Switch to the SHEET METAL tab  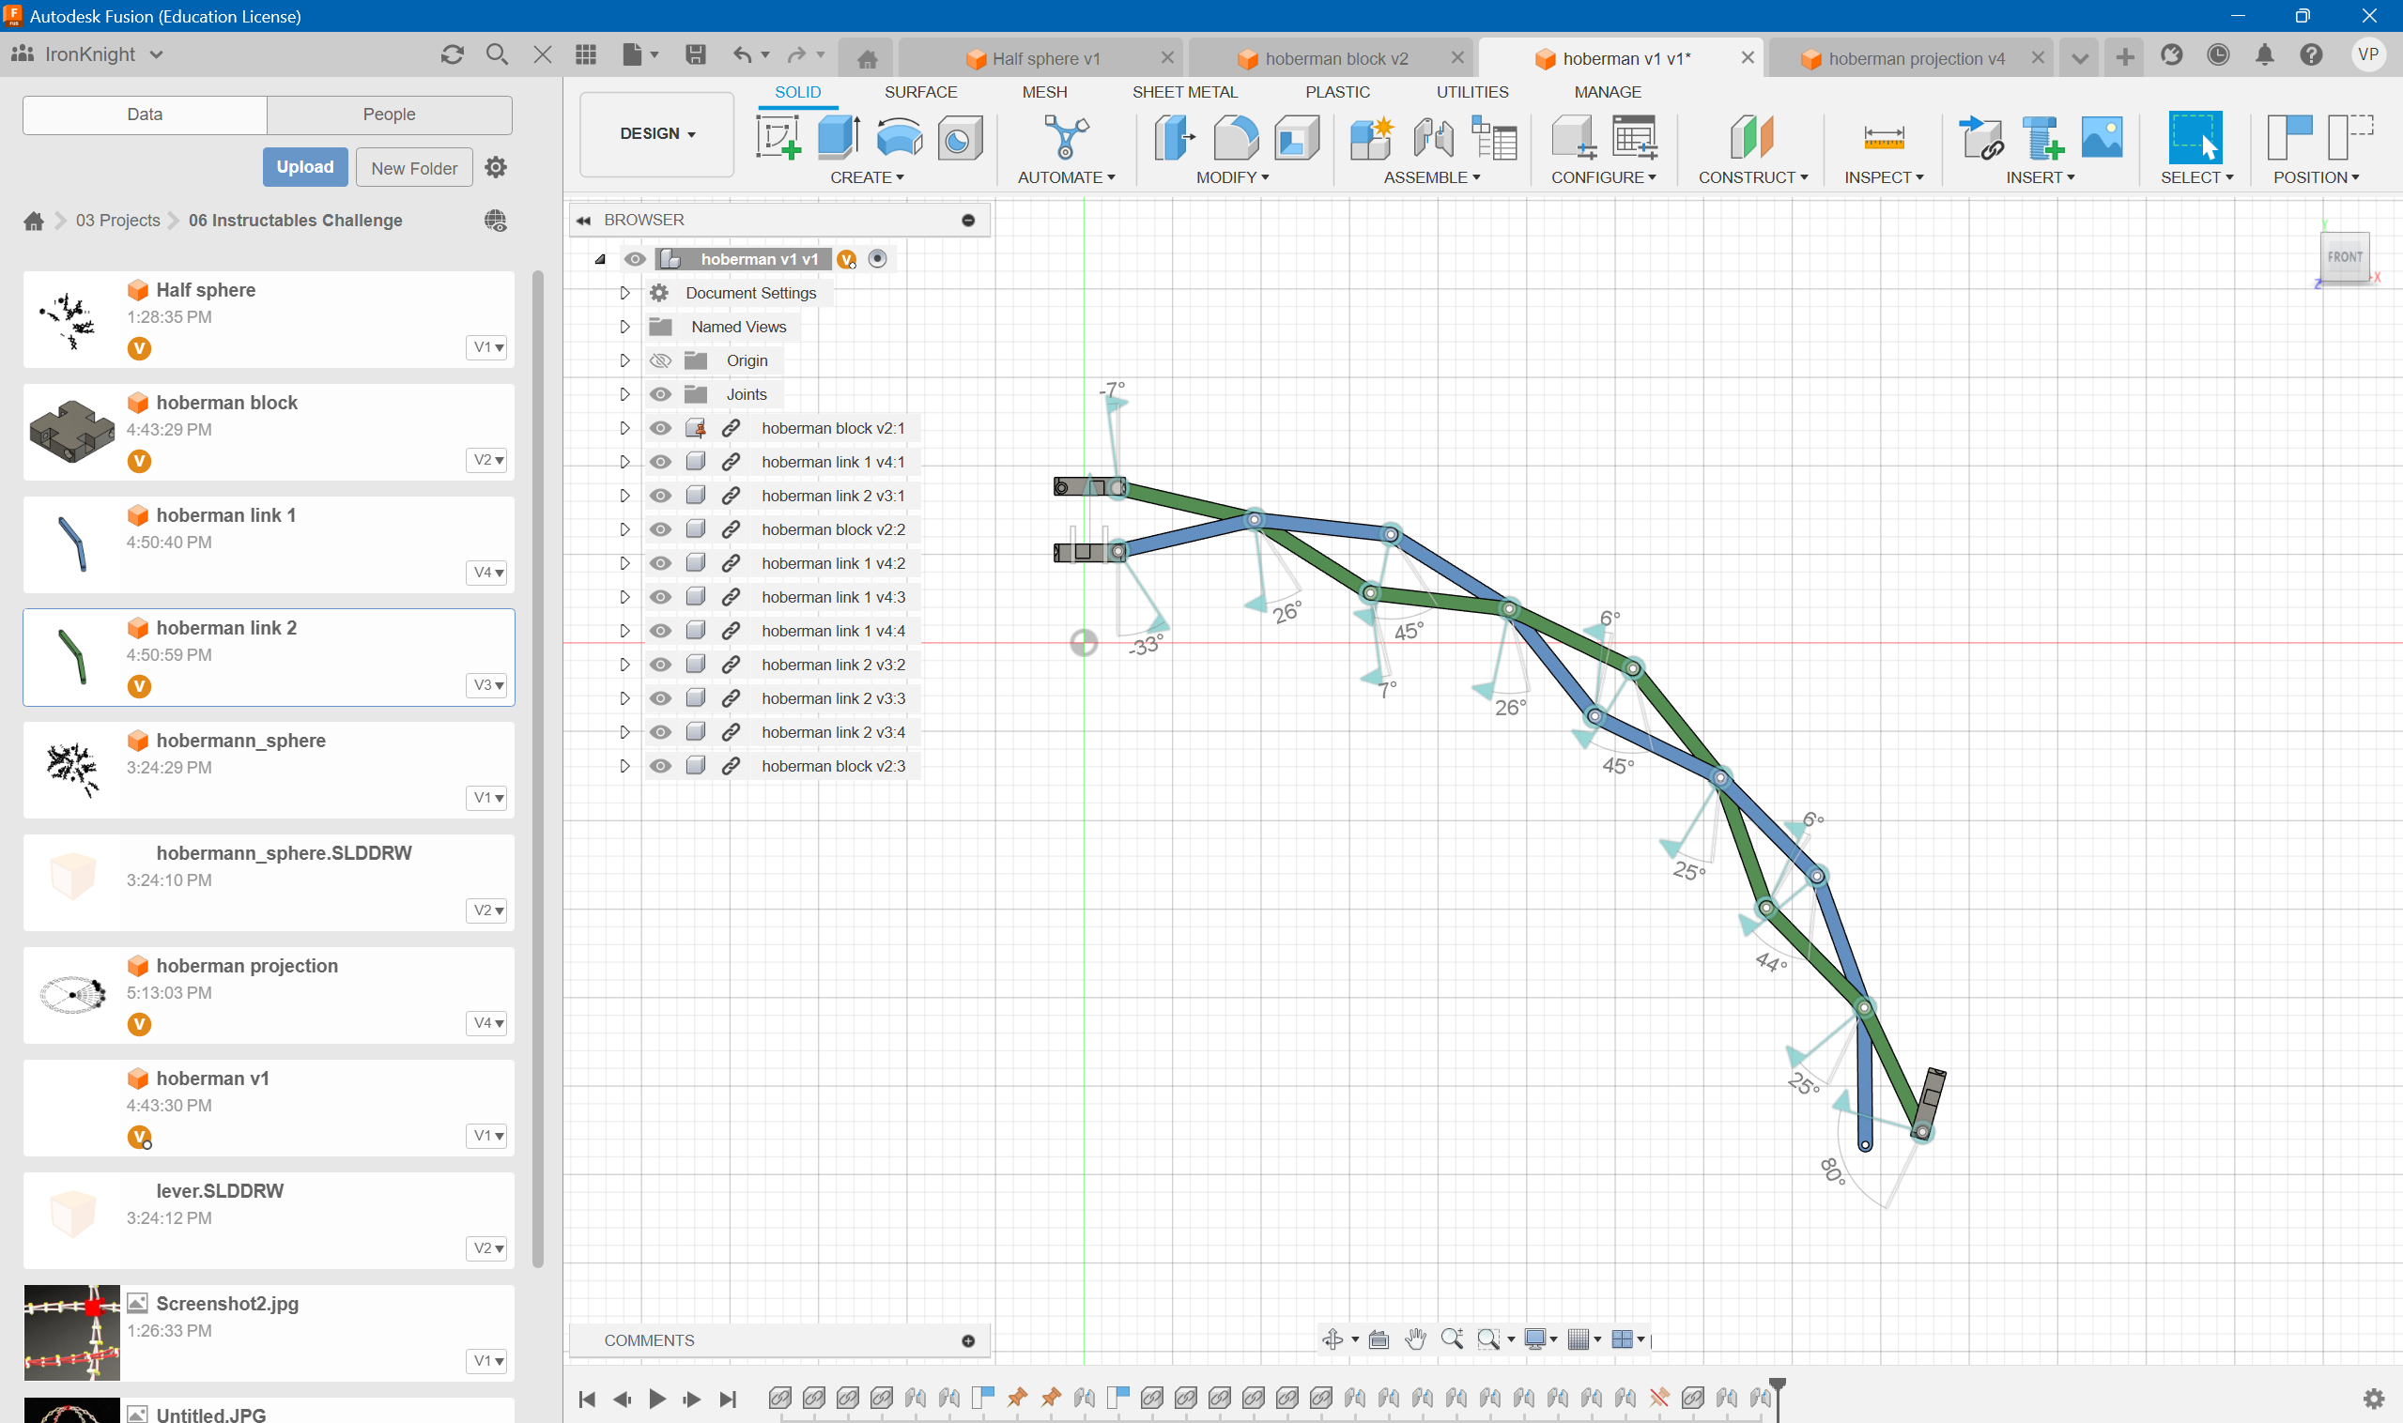pyautogui.click(x=1185, y=92)
